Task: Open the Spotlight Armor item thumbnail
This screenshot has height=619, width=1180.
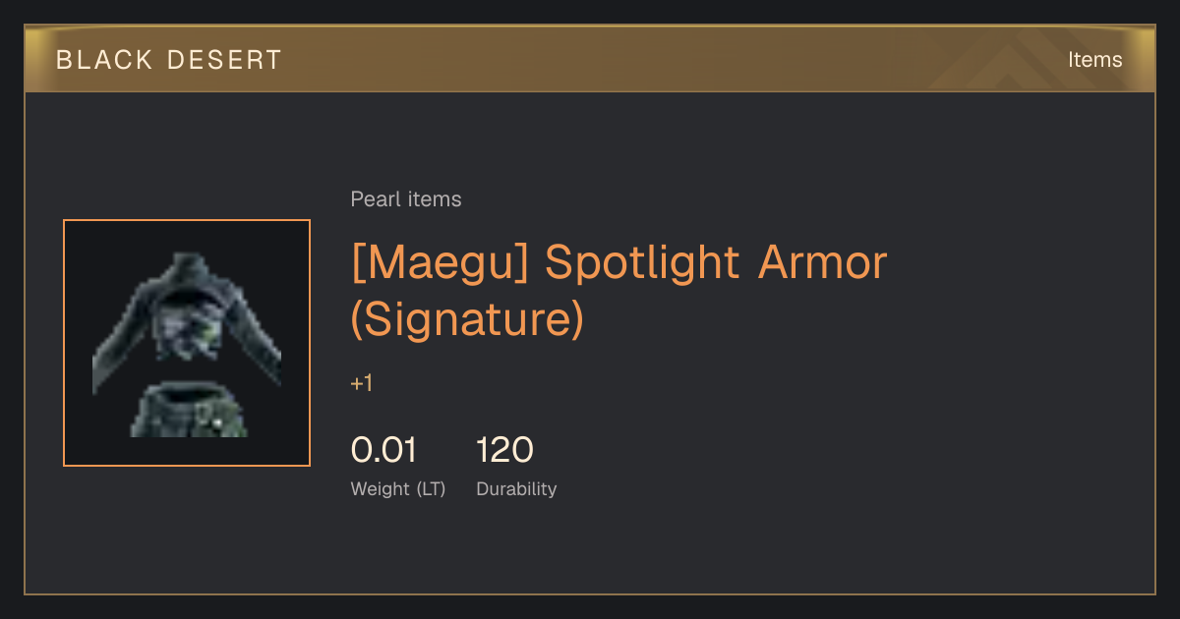Action: pyautogui.click(x=187, y=343)
